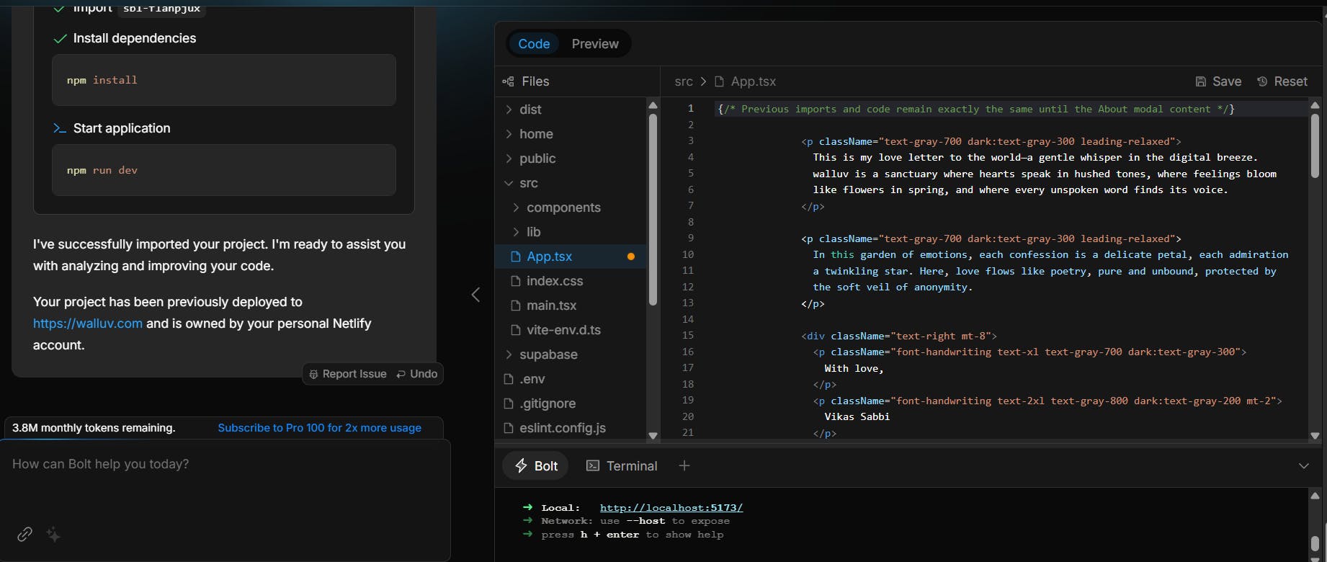Screen dimensions: 1327x562
Task: Open the localhost:5173 link in terminal
Action: 671,508
